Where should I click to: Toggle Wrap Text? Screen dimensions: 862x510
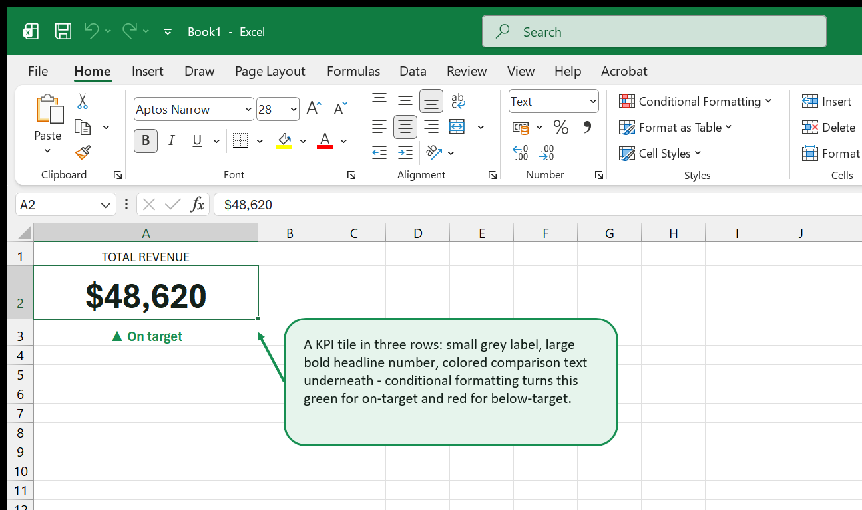pos(458,100)
